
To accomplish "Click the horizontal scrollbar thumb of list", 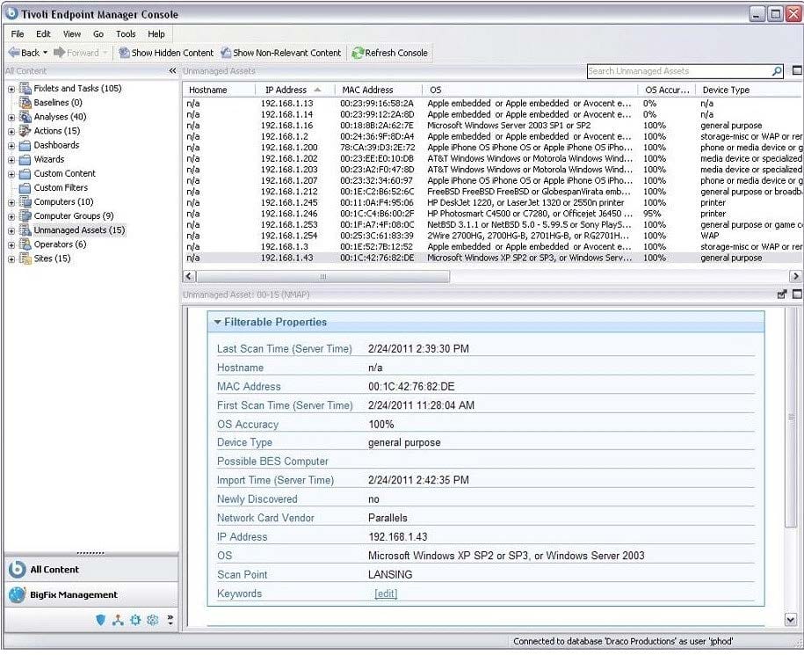I will click(323, 276).
